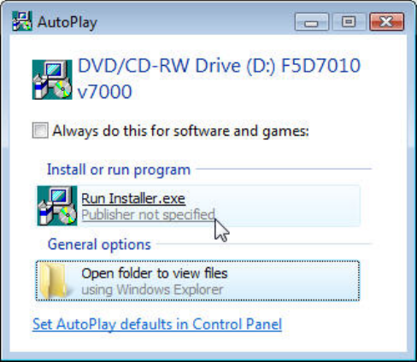
Task: Click the 'using Windows Explorer' subtitle
Action: pyautogui.click(x=152, y=290)
